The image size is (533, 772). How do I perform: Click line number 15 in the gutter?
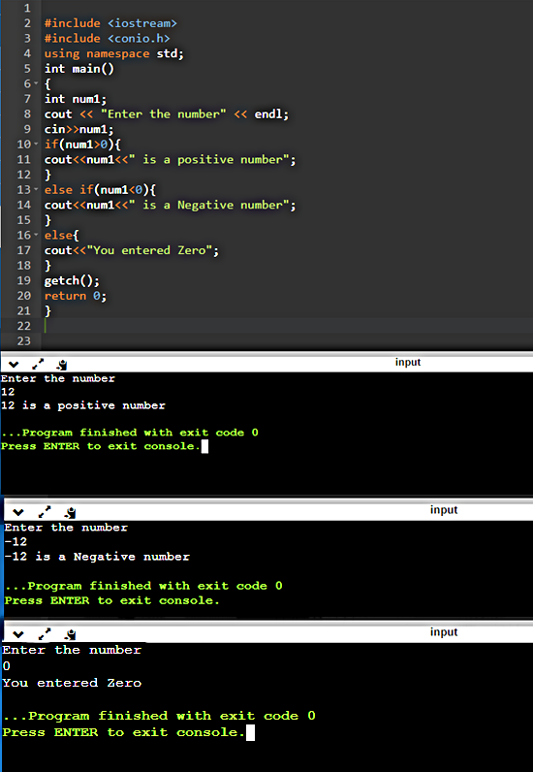click(x=23, y=219)
